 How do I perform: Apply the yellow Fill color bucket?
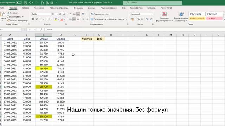click(x=56, y=19)
